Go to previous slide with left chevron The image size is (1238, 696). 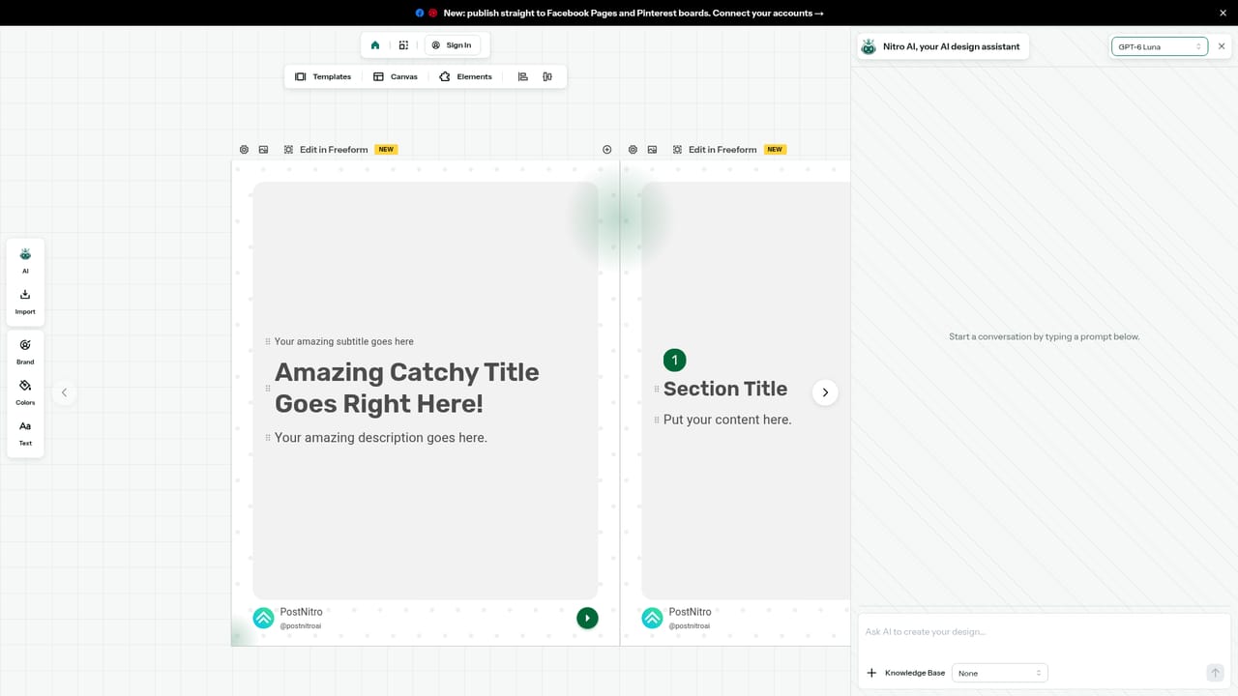[64, 392]
